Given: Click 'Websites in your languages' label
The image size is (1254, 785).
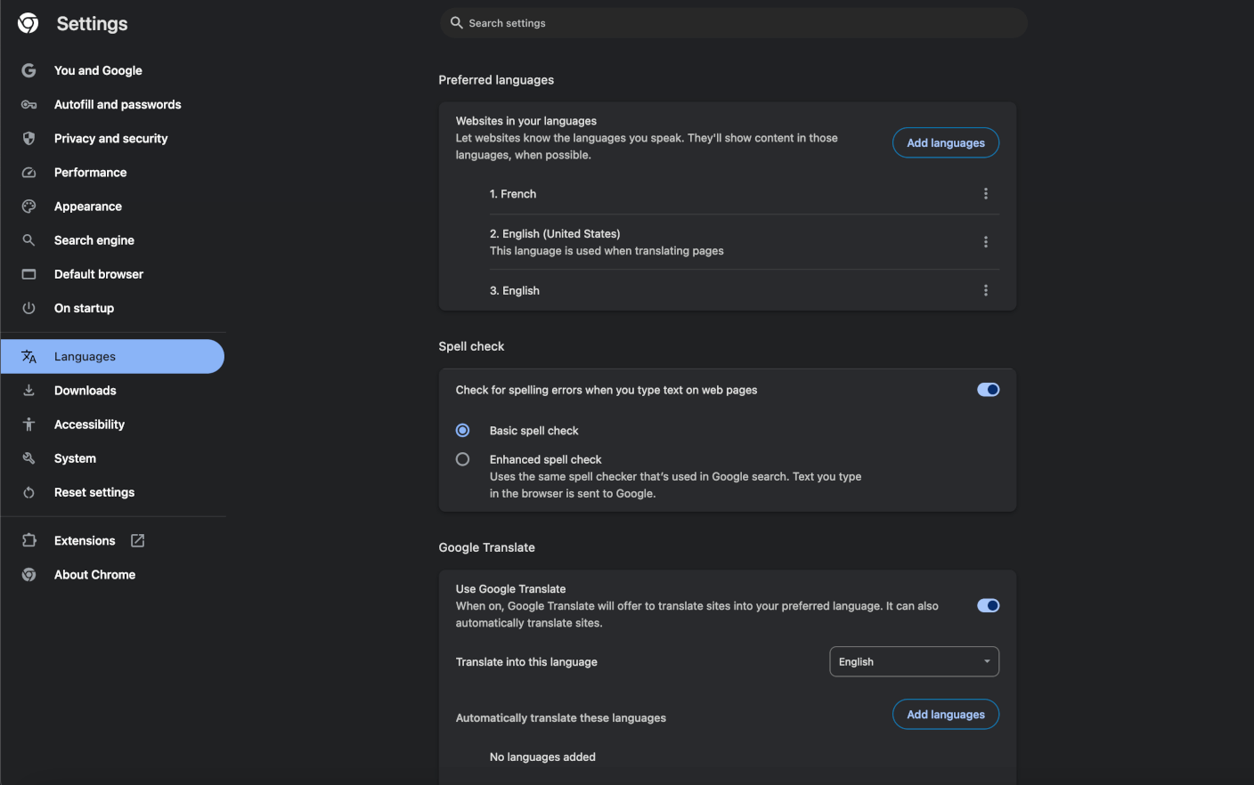Looking at the screenshot, I should [x=526, y=121].
